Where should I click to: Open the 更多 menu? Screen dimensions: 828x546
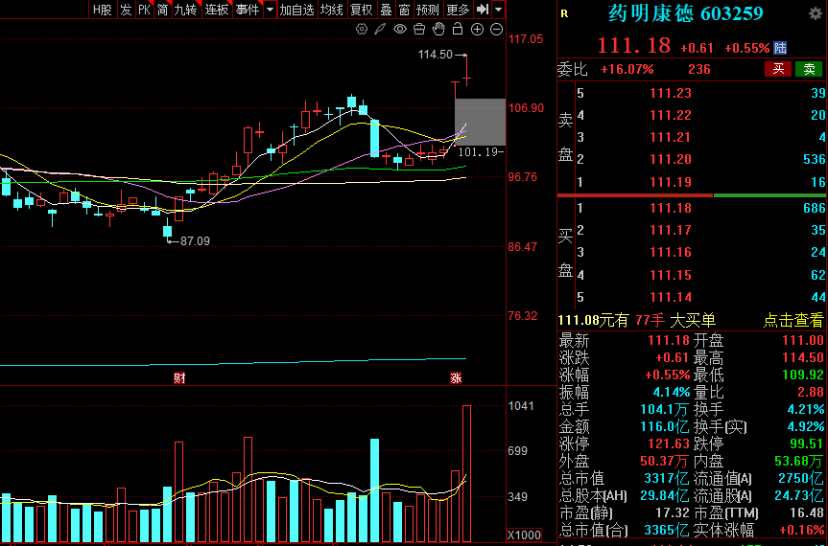(x=458, y=10)
